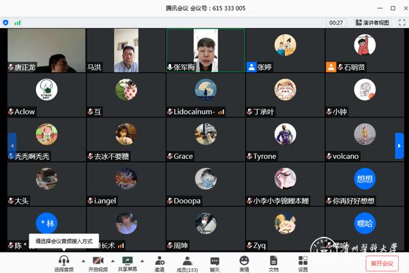Expand arrow next to 开启视频
This screenshot has width=409, height=273.
coord(112,261)
